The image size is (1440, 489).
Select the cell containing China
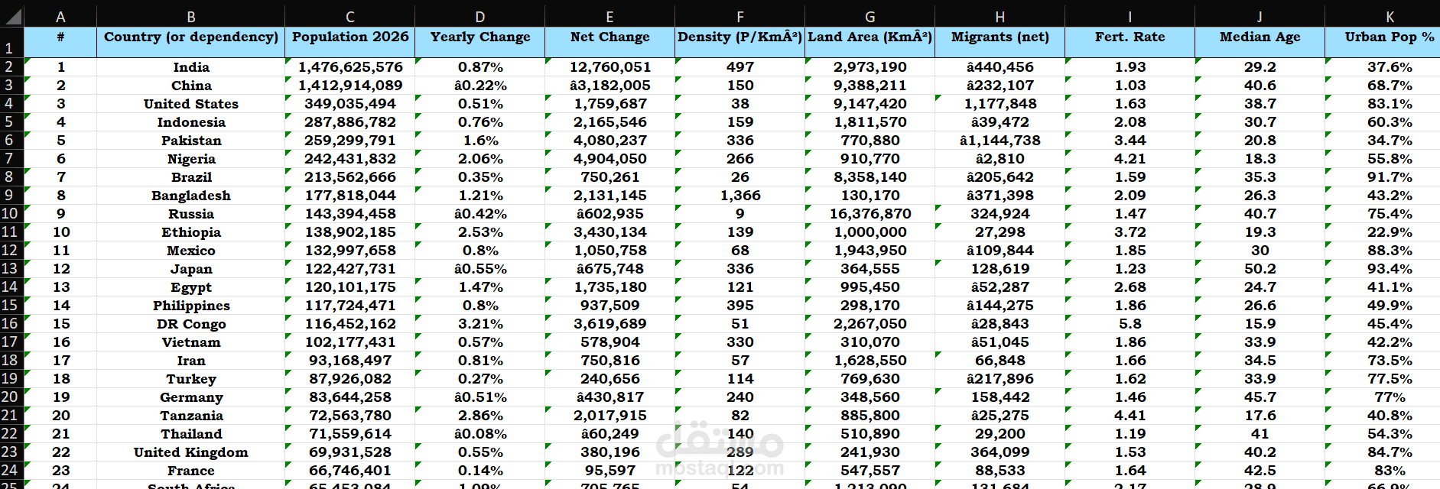[x=190, y=86]
